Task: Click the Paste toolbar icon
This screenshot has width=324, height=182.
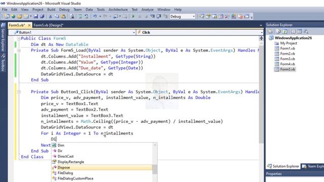Action: [x=63, y=16]
